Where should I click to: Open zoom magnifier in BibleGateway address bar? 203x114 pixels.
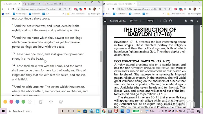[60, 9]
